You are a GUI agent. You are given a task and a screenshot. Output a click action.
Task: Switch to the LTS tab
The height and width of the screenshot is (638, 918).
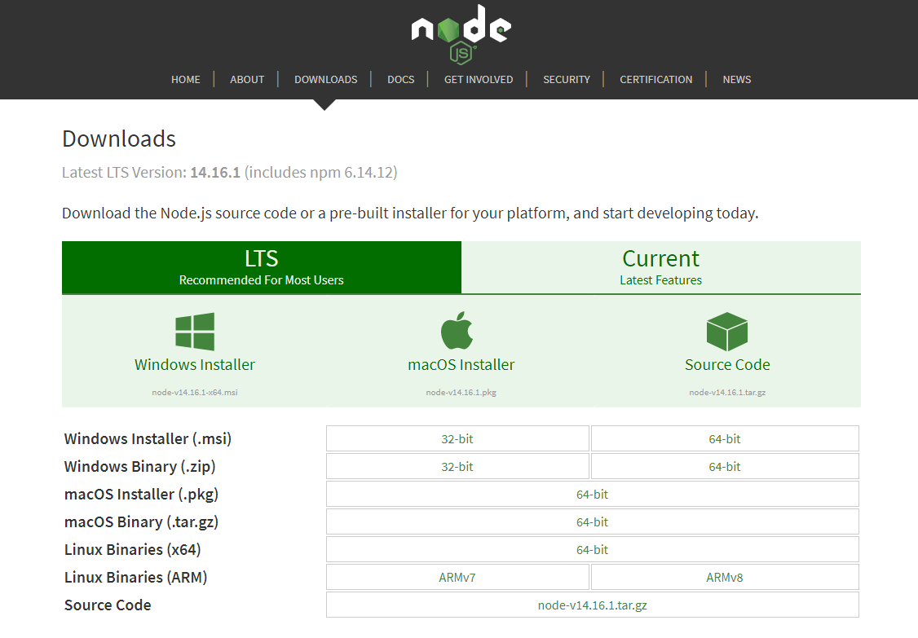[x=262, y=267]
